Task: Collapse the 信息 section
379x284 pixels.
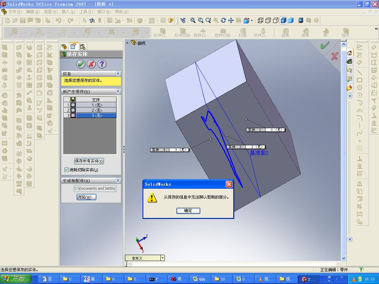Action: point(118,74)
